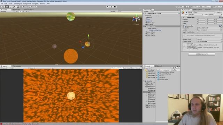Open the Layers dropdown
The width and height of the screenshot is (223, 125).
point(206,7)
